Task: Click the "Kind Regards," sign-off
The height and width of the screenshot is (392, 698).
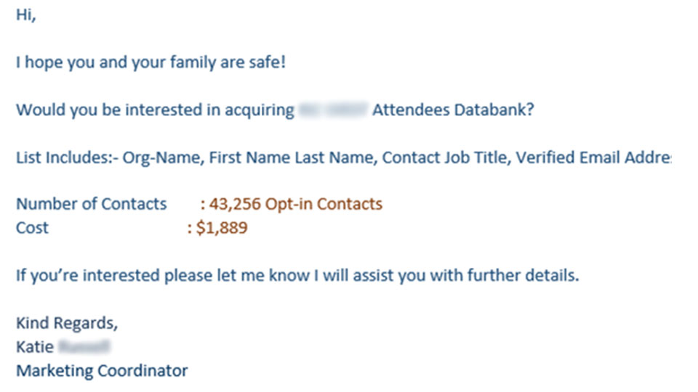Action: pos(67,324)
